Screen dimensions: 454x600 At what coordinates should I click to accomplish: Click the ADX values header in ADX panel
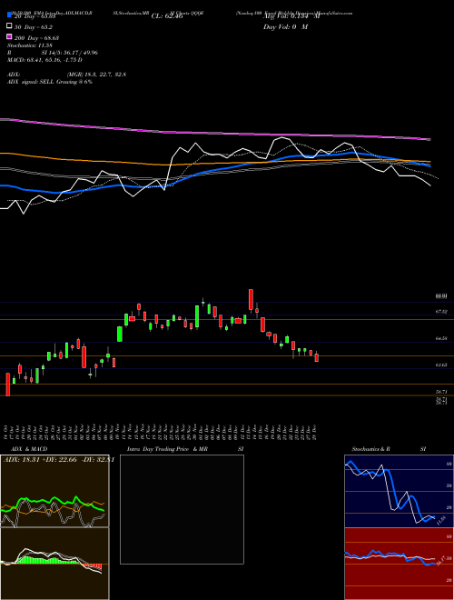point(59,460)
